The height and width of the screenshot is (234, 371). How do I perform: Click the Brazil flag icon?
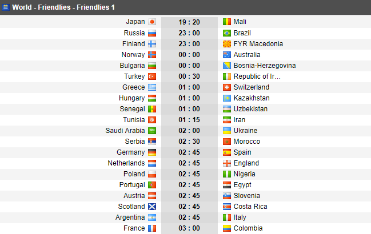227,33
